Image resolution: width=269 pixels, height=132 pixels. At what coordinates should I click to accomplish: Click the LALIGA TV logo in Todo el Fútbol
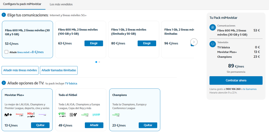click(x=96, y=115)
